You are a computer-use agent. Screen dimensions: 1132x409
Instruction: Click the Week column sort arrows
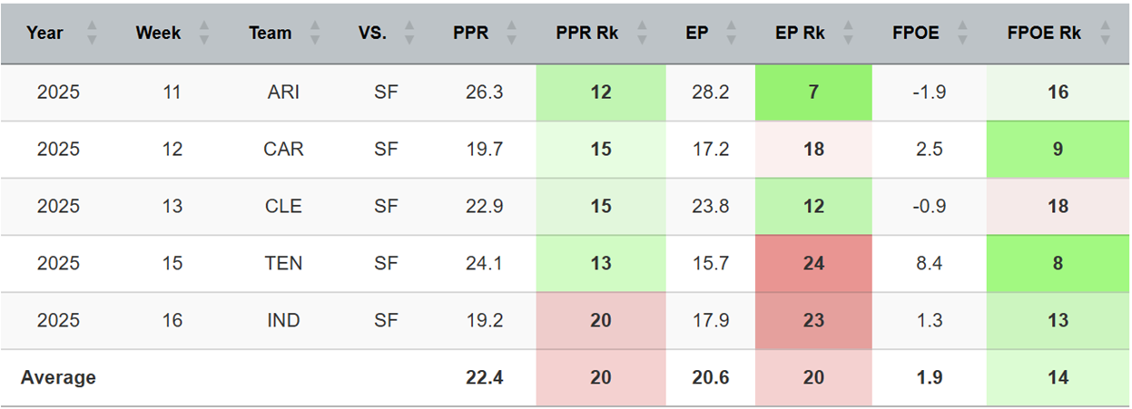click(204, 34)
